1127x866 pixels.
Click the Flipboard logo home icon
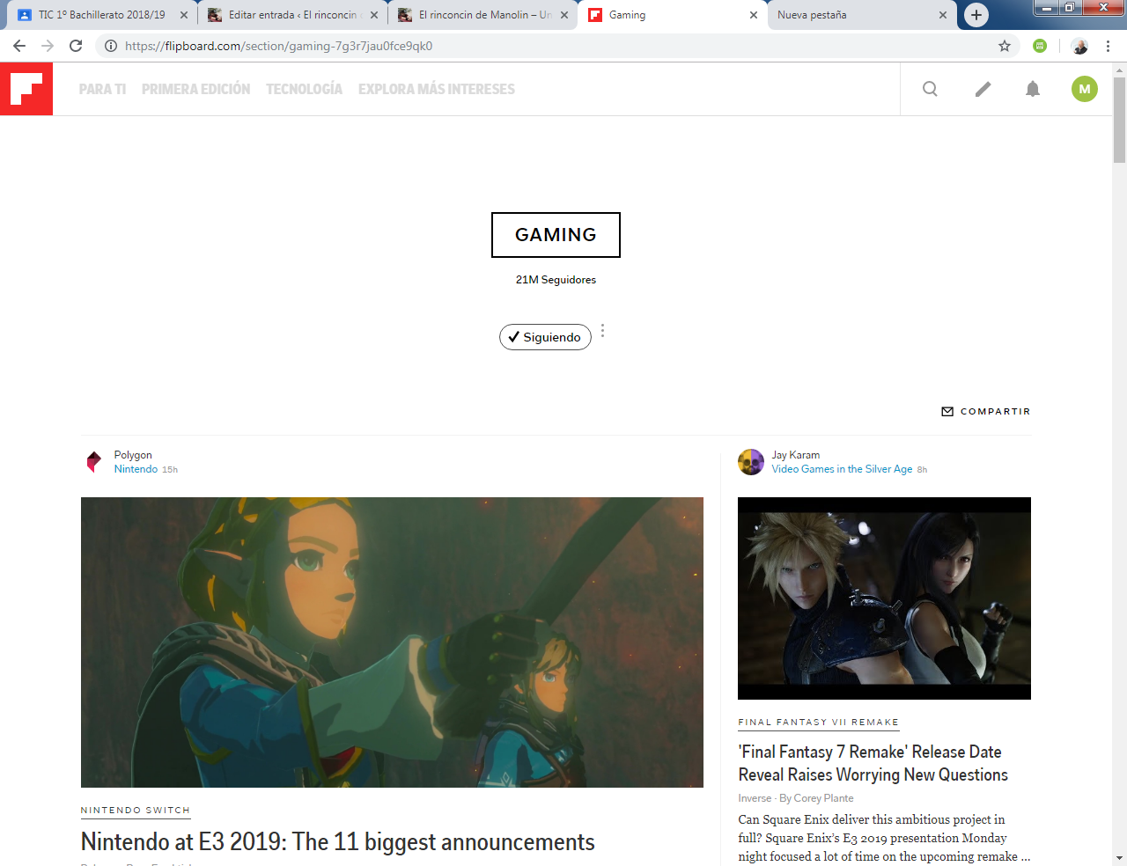click(x=26, y=89)
